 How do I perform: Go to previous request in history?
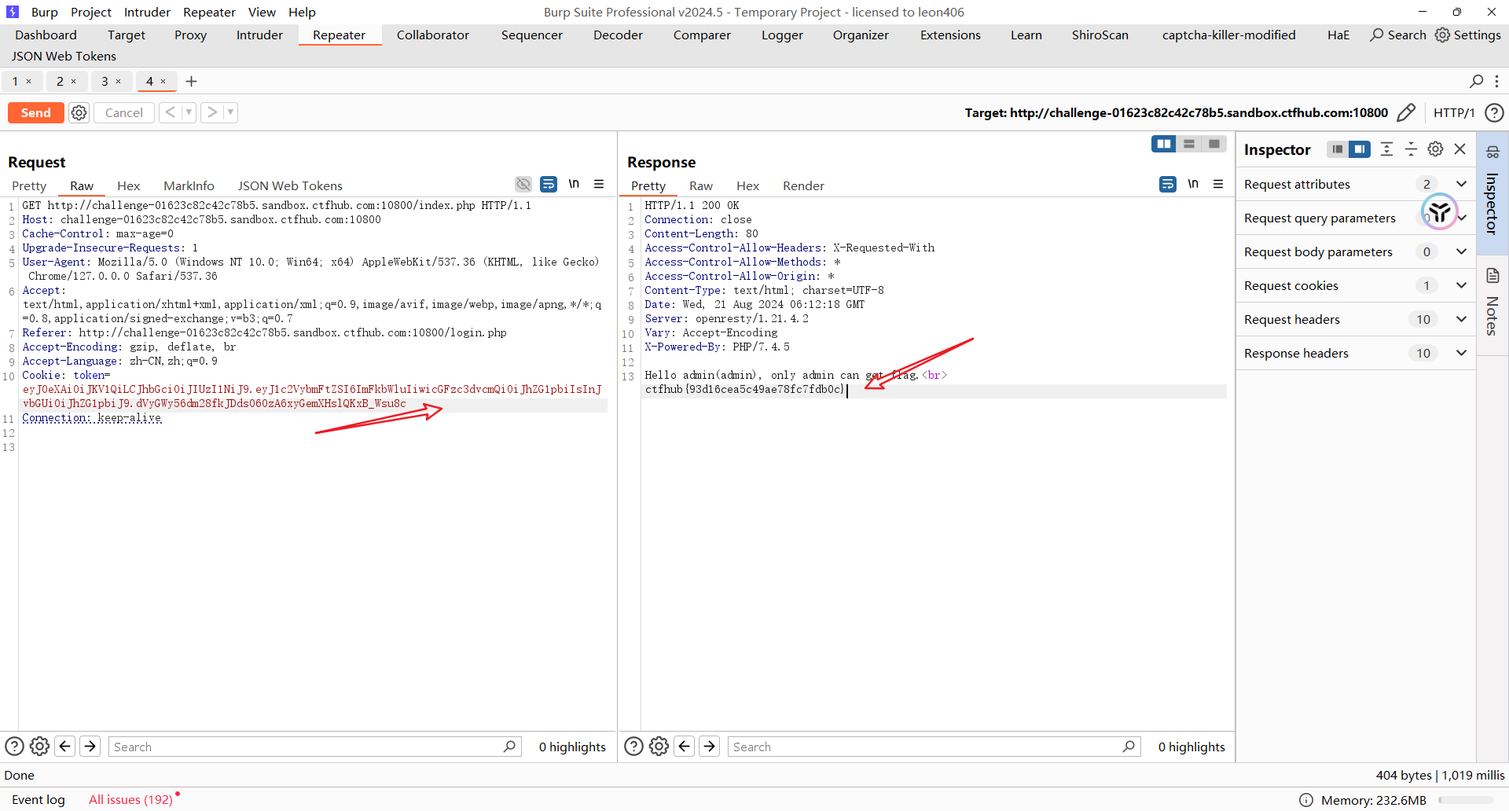(170, 112)
